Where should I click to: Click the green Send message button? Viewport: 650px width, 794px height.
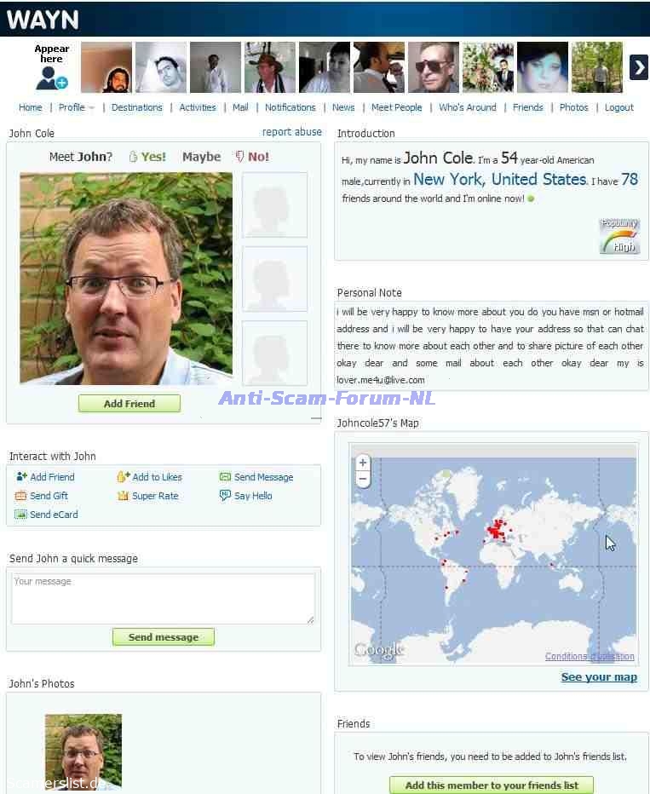pyautogui.click(x=164, y=637)
